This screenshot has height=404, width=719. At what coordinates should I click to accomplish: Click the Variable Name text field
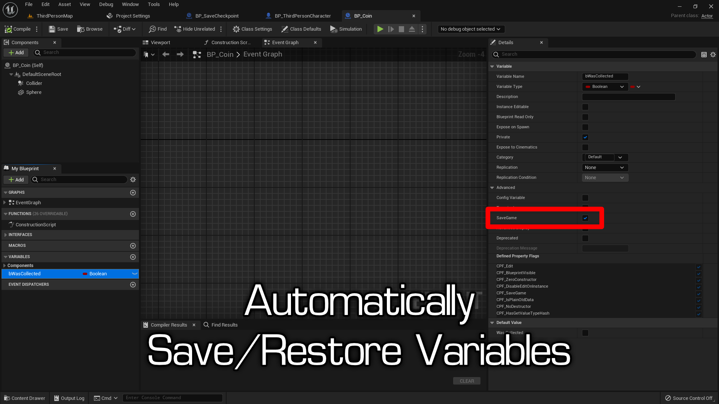[605, 76]
